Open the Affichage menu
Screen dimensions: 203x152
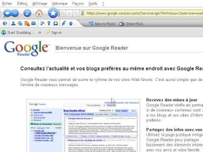pos(40,3)
